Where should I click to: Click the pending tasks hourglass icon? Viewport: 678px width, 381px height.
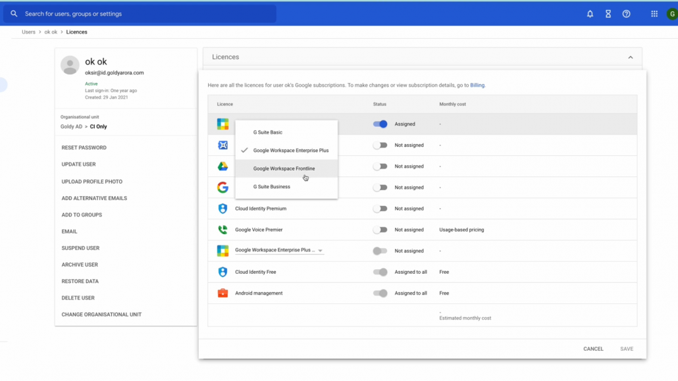pos(608,13)
